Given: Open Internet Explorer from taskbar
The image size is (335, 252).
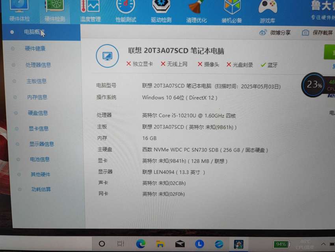Looking at the screenshot, I should [x=219, y=244].
